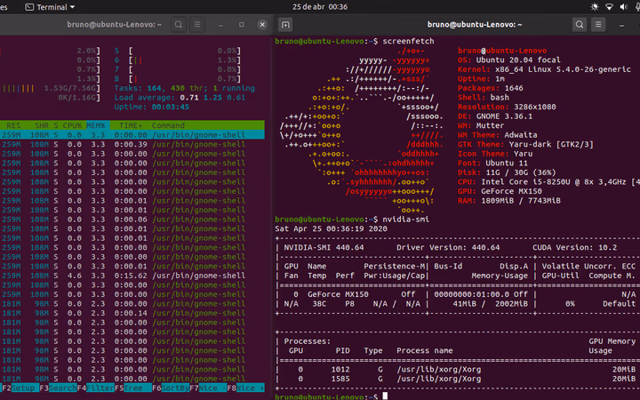Click the bottom shell prompt cursor

coord(385,396)
